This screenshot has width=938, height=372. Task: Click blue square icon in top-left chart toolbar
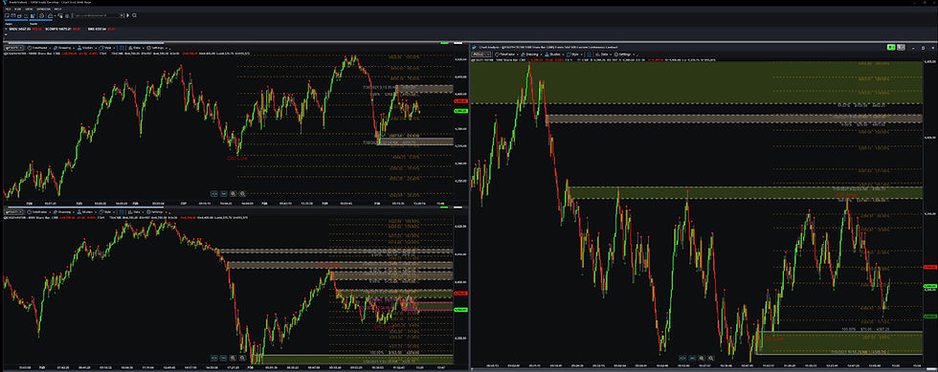(123, 48)
